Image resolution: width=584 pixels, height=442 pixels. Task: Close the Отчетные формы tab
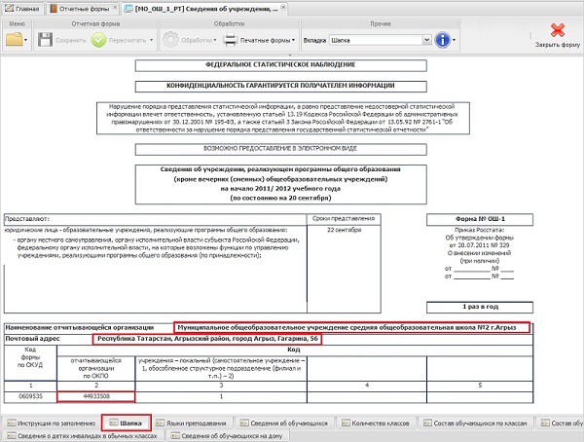coord(116,7)
